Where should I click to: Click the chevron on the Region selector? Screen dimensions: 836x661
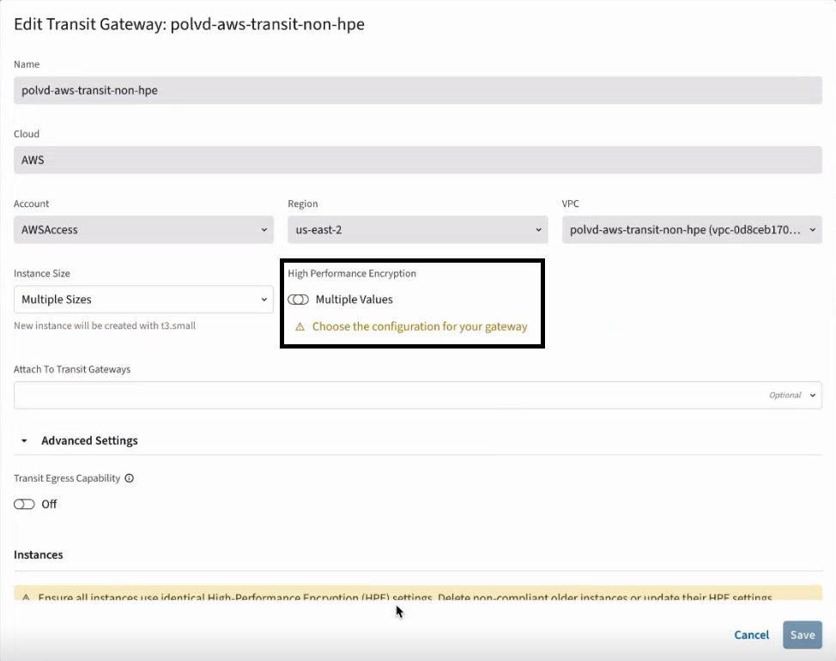[x=538, y=229]
